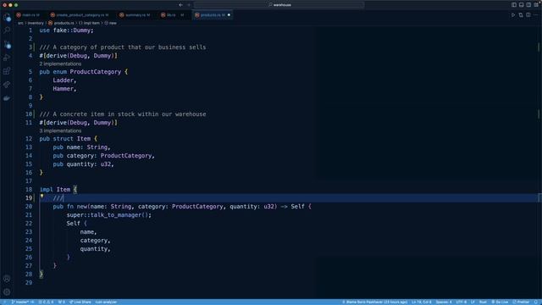Click the lightbulb code action on line 19
542x305 pixels.
[41, 196]
